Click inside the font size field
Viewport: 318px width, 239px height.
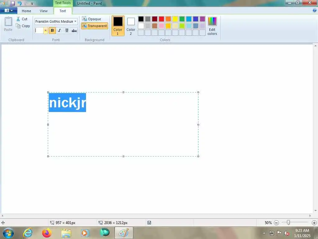[39, 30]
